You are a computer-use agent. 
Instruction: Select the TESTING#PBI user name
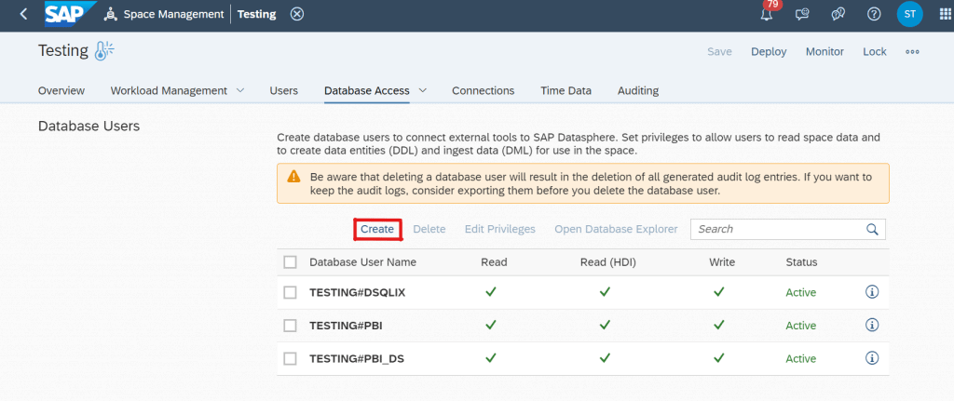[x=346, y=326]
